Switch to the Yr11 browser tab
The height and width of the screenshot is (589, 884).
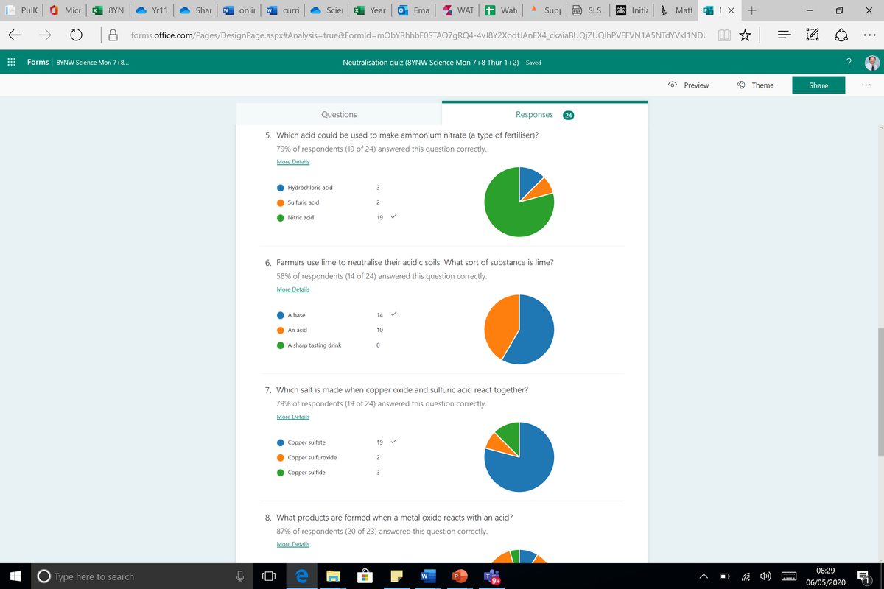click(x=152, y=11)
